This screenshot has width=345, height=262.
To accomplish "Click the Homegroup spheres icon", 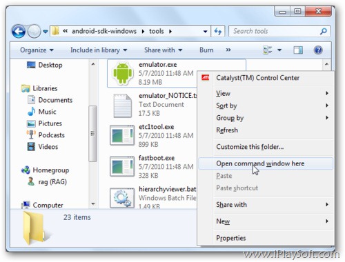I will (26, 170).
